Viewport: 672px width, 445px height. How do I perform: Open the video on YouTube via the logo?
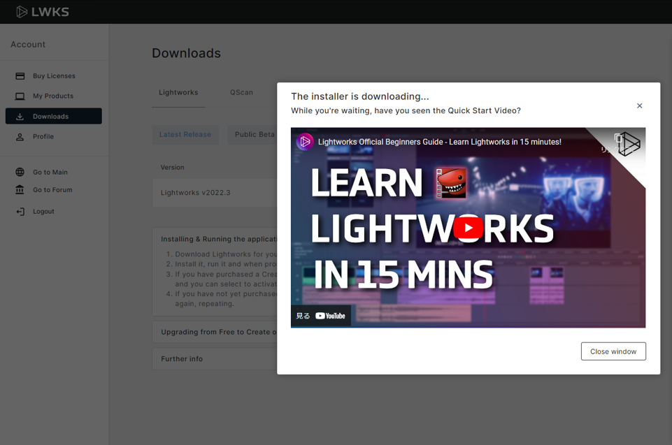tap(330, 316)
